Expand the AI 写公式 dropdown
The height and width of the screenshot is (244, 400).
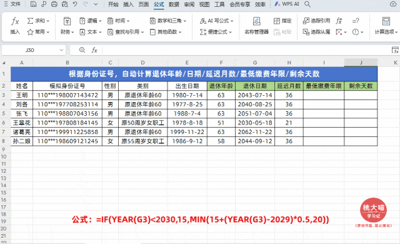click(232, 21)
